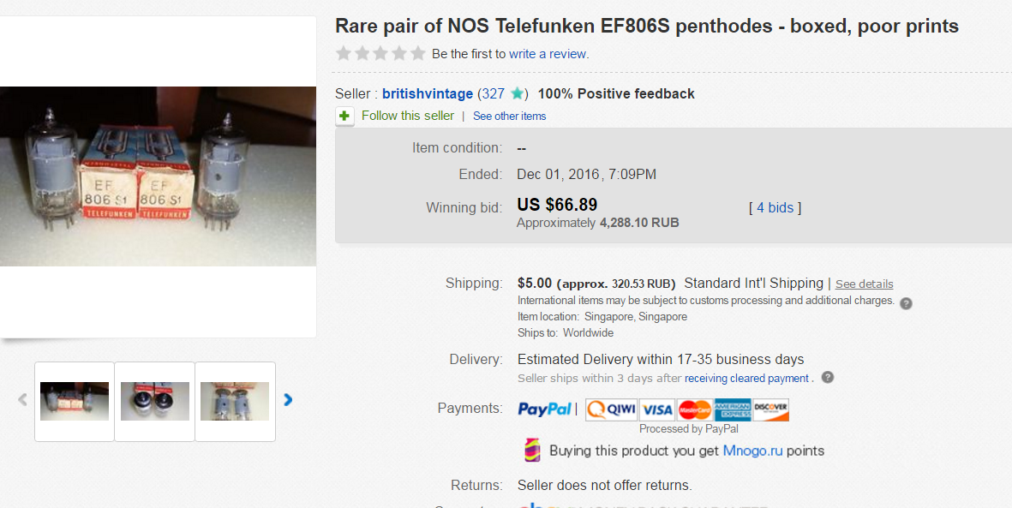This screenshot has width=1012, height=508.
Task: Click the MasterCard payment icon
Action: pyautogui.click(x=694, y=409)
